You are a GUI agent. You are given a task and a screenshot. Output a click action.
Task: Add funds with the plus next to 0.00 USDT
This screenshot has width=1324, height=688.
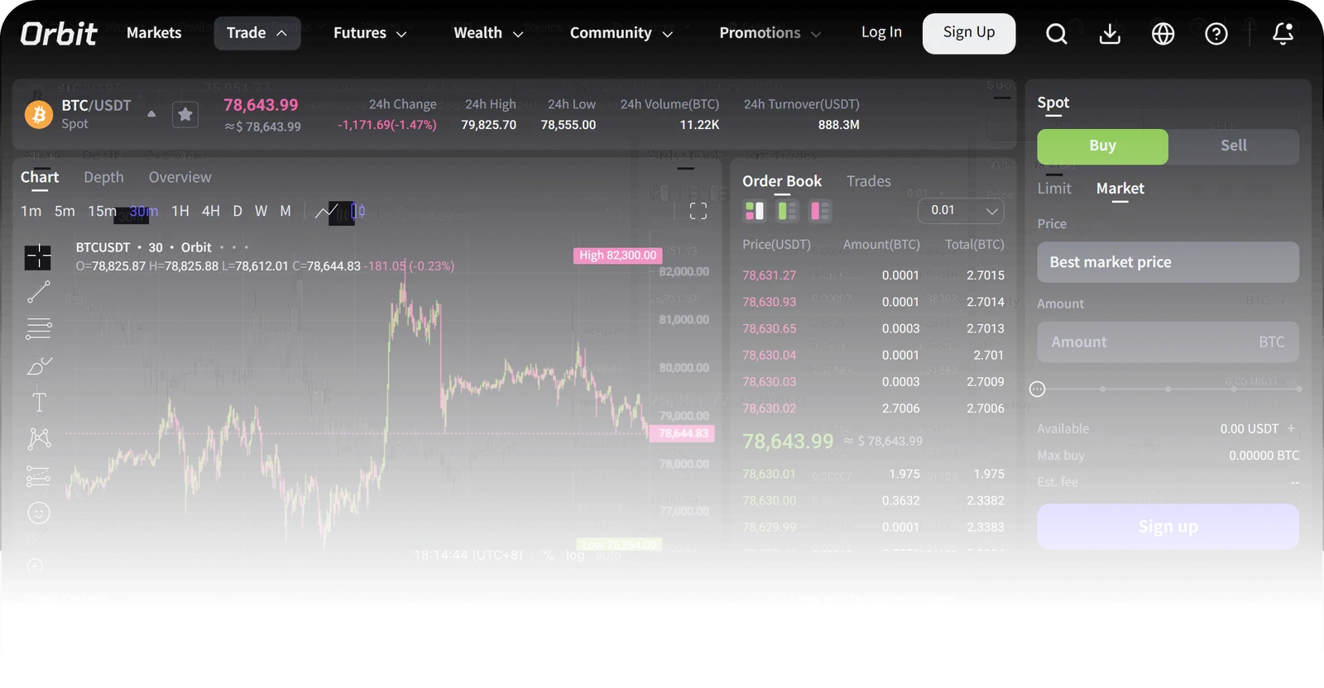point(1291,428)
